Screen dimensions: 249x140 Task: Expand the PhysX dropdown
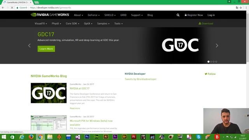pos(56,23)
